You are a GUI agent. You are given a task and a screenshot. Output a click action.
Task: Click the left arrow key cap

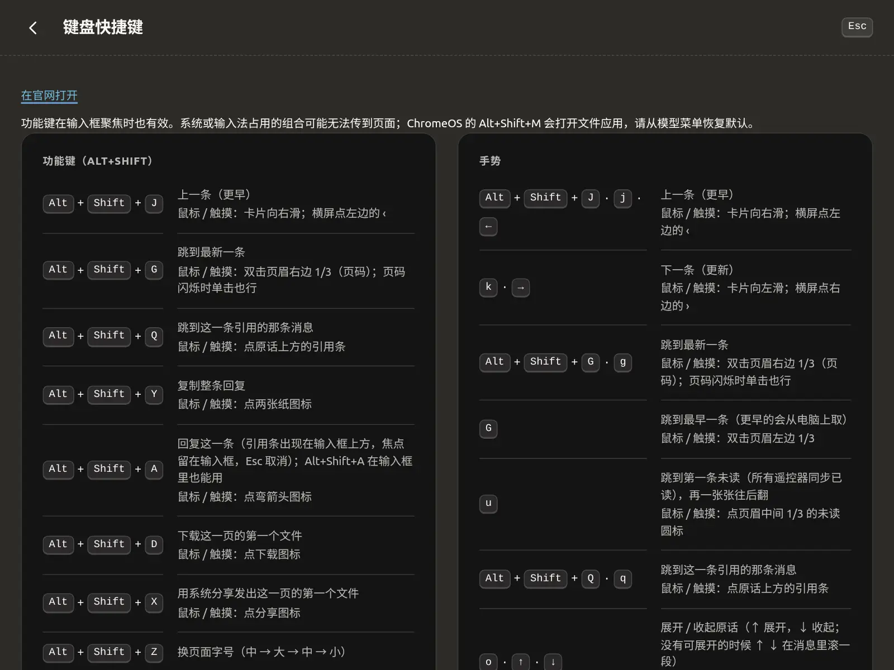[x=488, y=227]
